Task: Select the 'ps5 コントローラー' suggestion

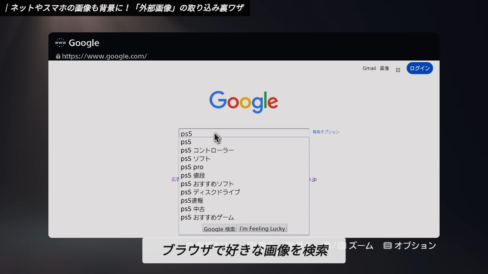Action: tap(207, 150)
